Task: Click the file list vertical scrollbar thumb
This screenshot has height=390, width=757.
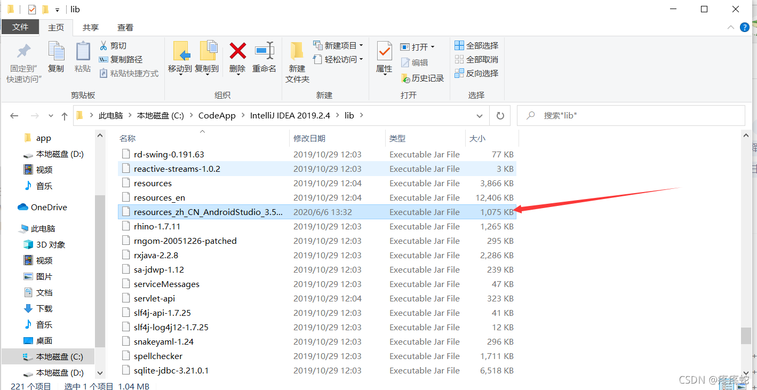Action: (x=746, y=336)
